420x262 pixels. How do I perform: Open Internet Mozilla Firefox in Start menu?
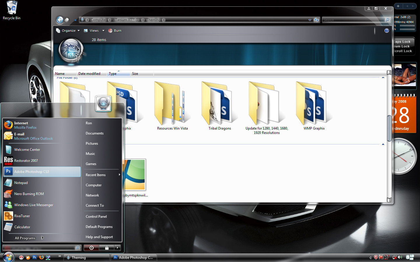[x=42, y=125]
